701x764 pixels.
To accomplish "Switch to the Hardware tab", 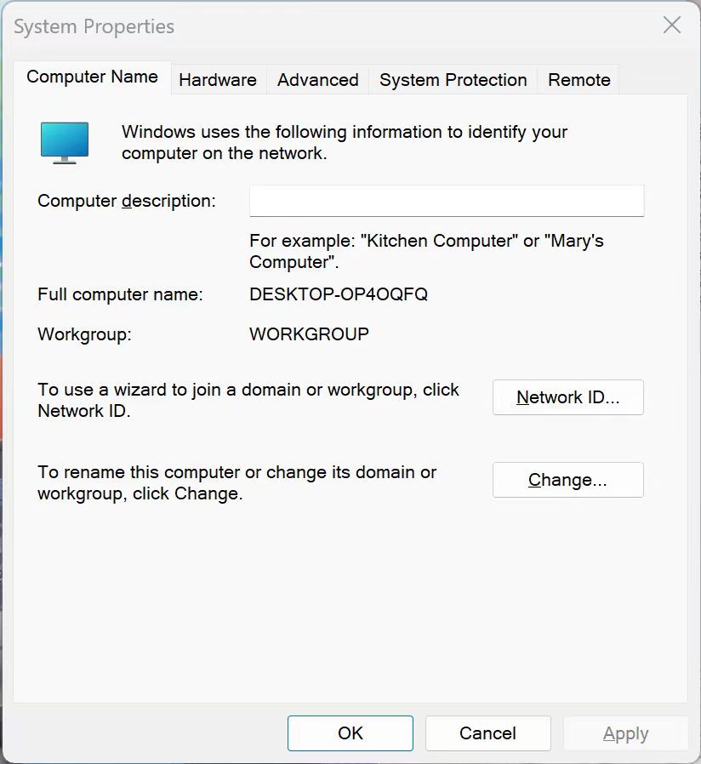I will click(218, 80).
